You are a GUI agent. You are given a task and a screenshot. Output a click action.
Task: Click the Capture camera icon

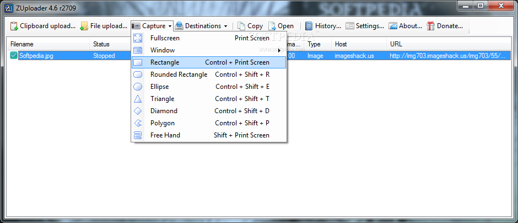click(x=136, y=26)
